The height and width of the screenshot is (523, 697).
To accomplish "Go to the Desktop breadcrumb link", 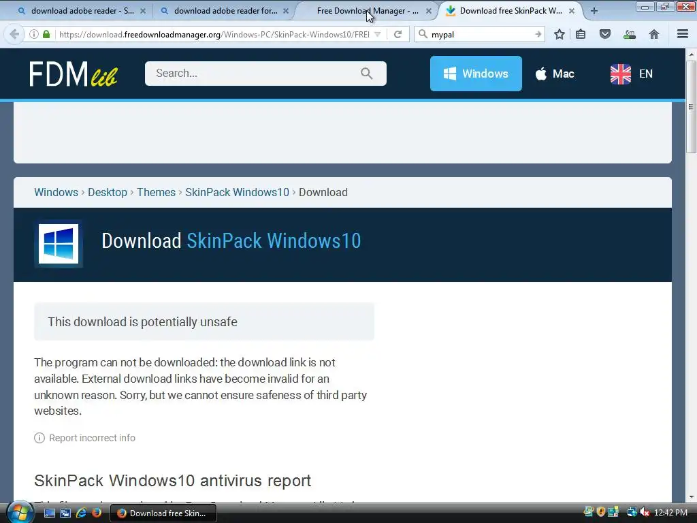I will pyautogui.click(x=107, y=192).
